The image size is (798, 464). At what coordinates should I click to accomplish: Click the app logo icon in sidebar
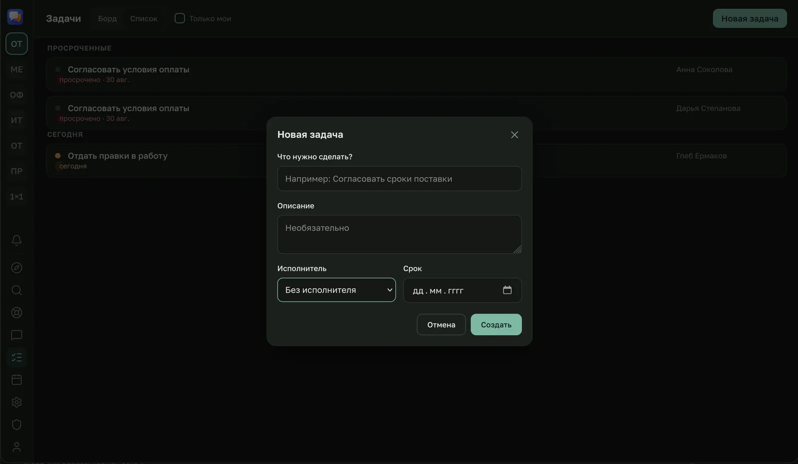pos(15,17)
